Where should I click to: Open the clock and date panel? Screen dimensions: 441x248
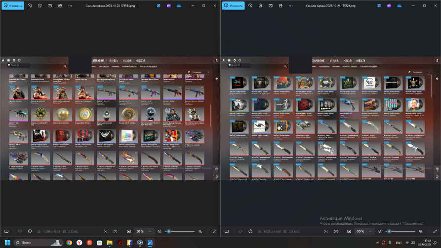[425, 243]
